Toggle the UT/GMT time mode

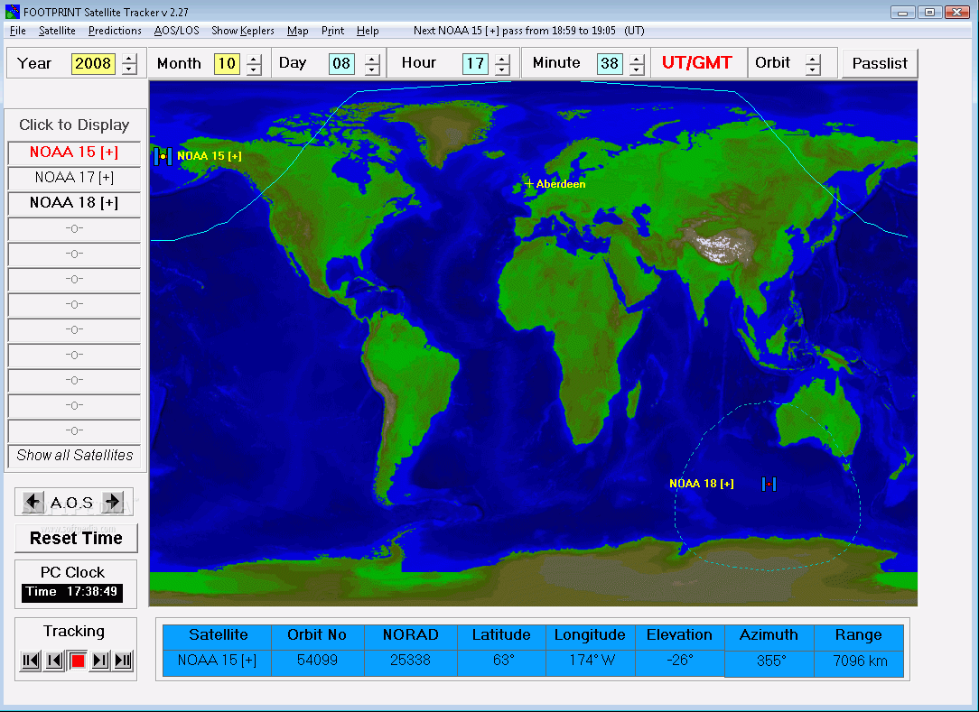coord(697,63)
